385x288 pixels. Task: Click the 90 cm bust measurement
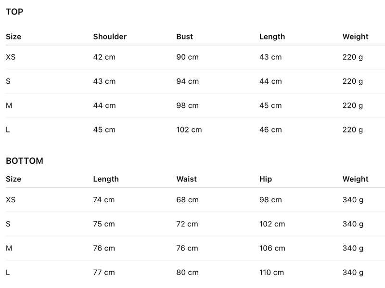coord(188,57)
